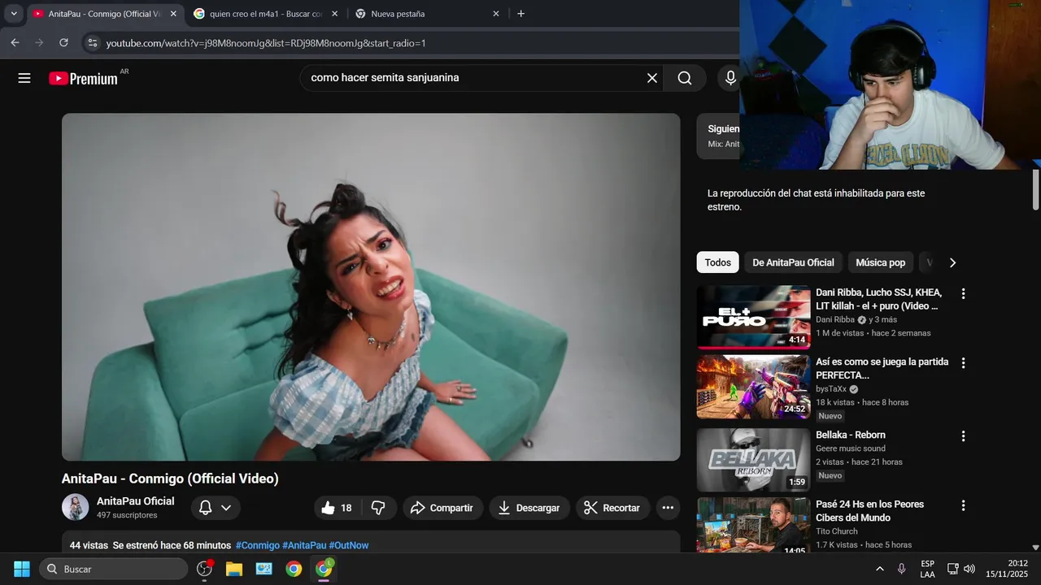Open volume control in system tray
Image resolution: width=1041 pixels, height=585 pixels.
[969, 569]
